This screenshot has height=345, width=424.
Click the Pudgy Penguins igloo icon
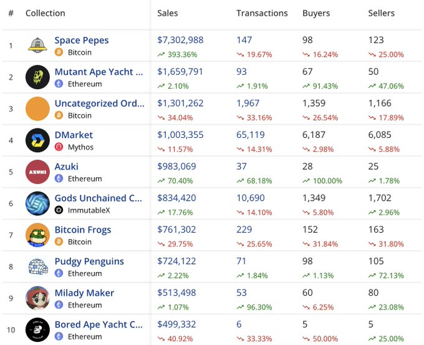coord(38,266)
